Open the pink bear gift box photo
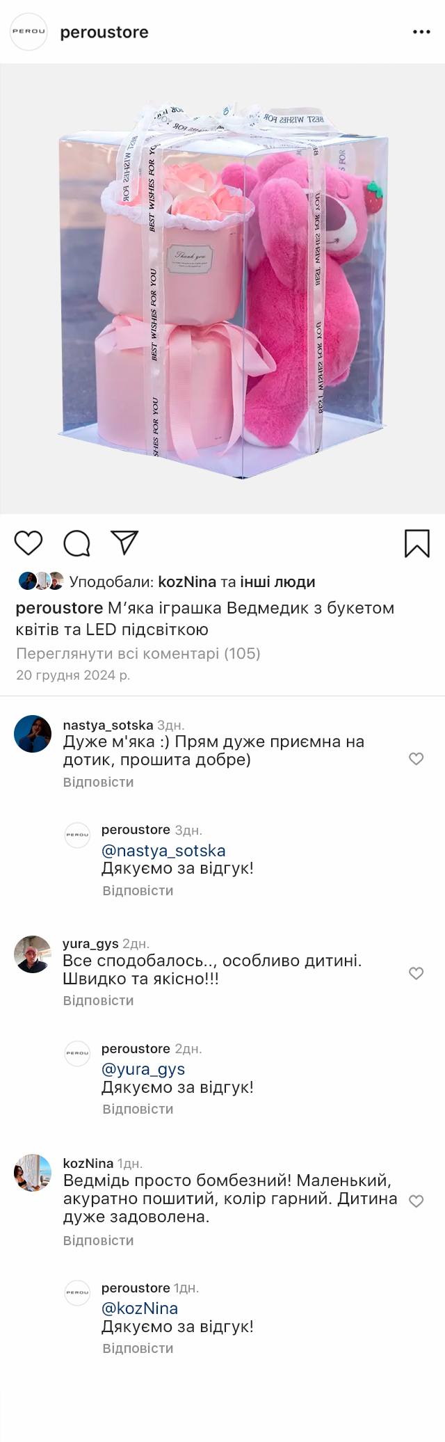445x1442 pixels. (x=222, y=289)
